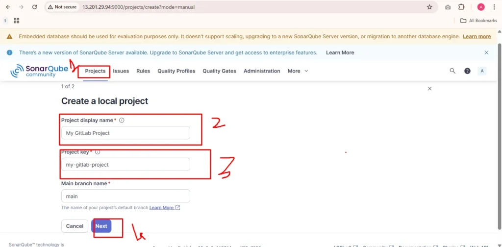Viewport: 502px width, 247px height.
Task: Open the user account avatar
Action: coord(482,71)
